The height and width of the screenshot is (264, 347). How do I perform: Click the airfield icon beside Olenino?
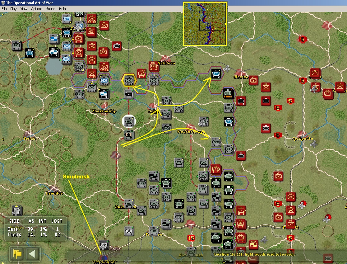tap(227, 69)
